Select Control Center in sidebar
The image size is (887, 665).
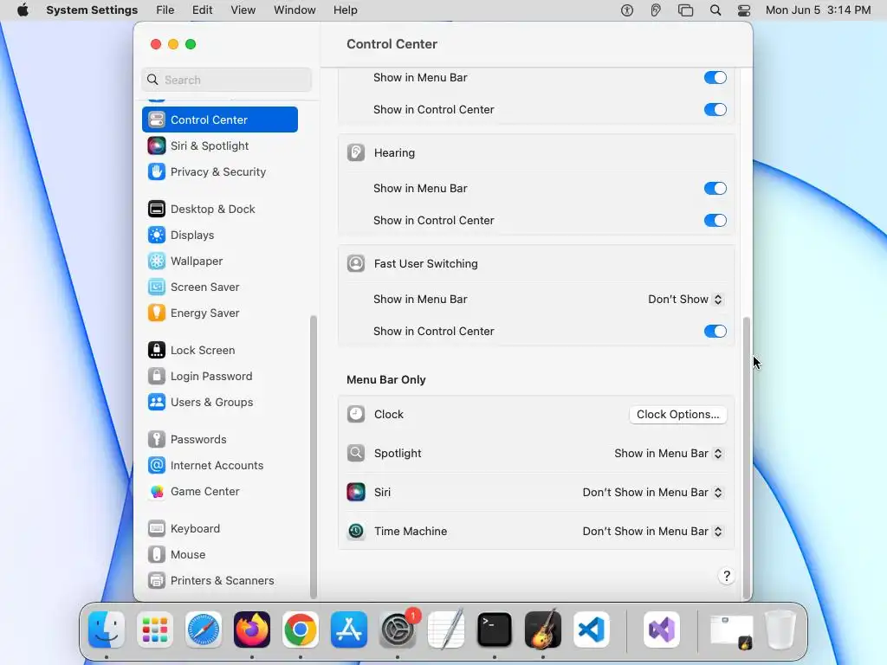coord(219,119)
